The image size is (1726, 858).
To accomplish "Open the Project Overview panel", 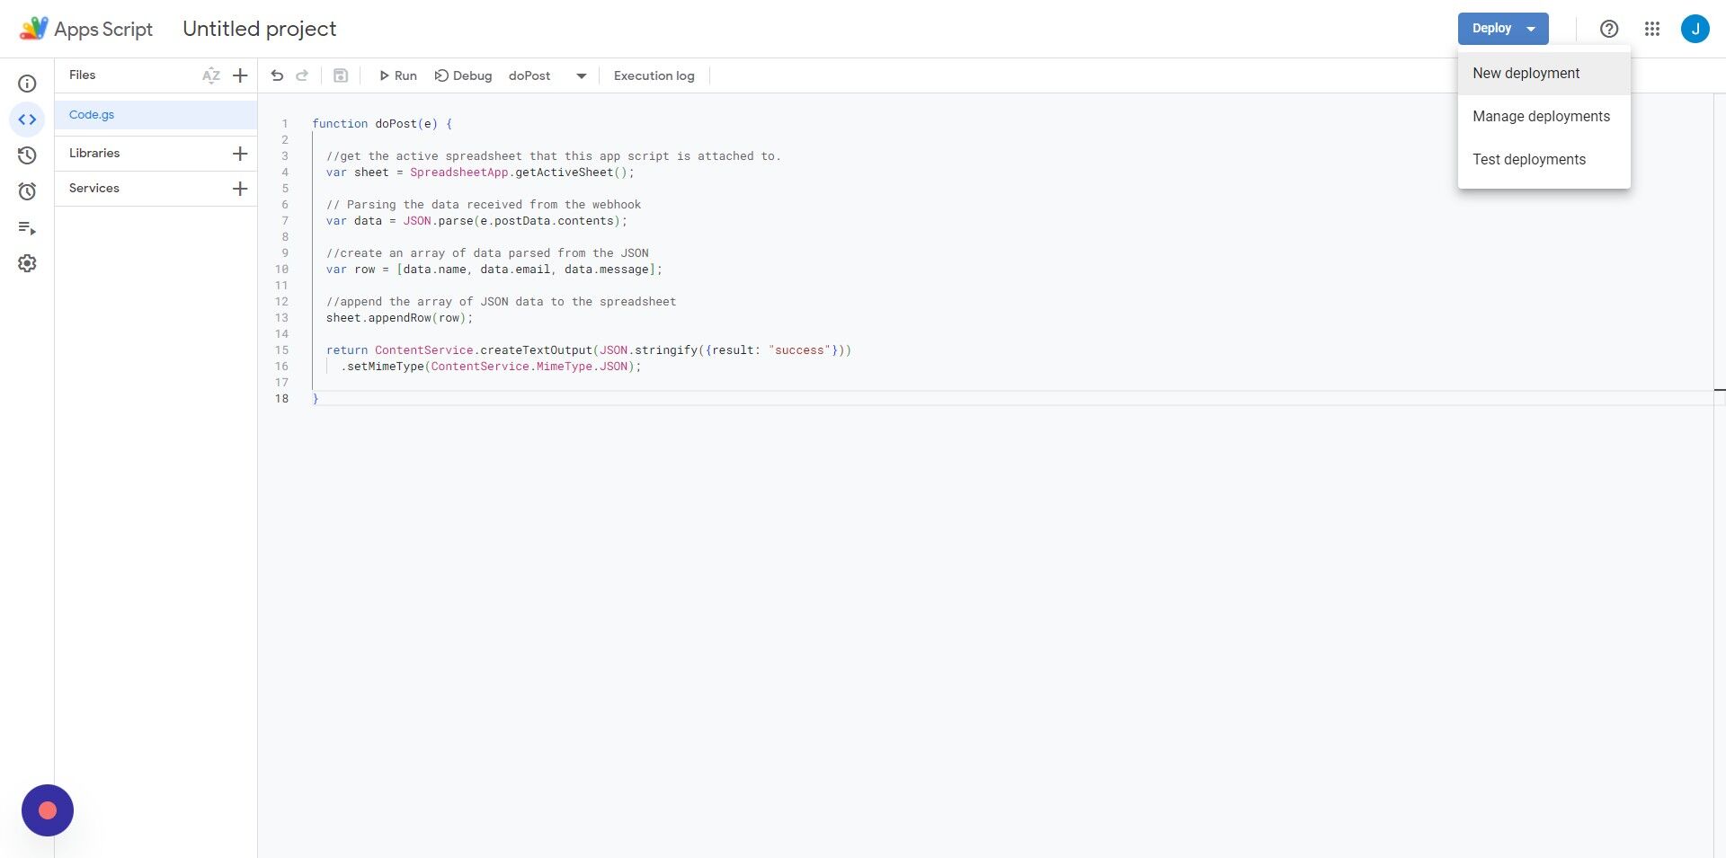I will point(27,83).
